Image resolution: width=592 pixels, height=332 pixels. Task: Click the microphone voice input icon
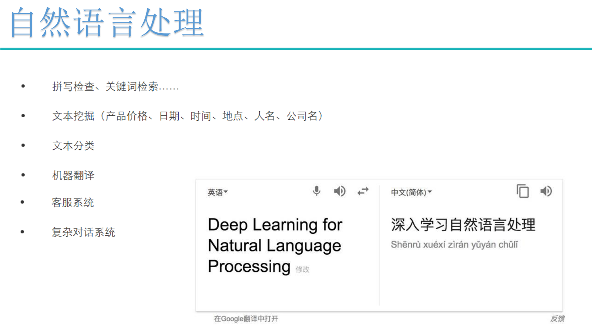[316, 191]
